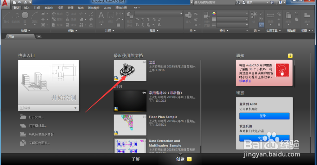Viewport: 317px width, 165px height.
Task: Switch to the 插入 ribbon tab
Action: [27, 8]
